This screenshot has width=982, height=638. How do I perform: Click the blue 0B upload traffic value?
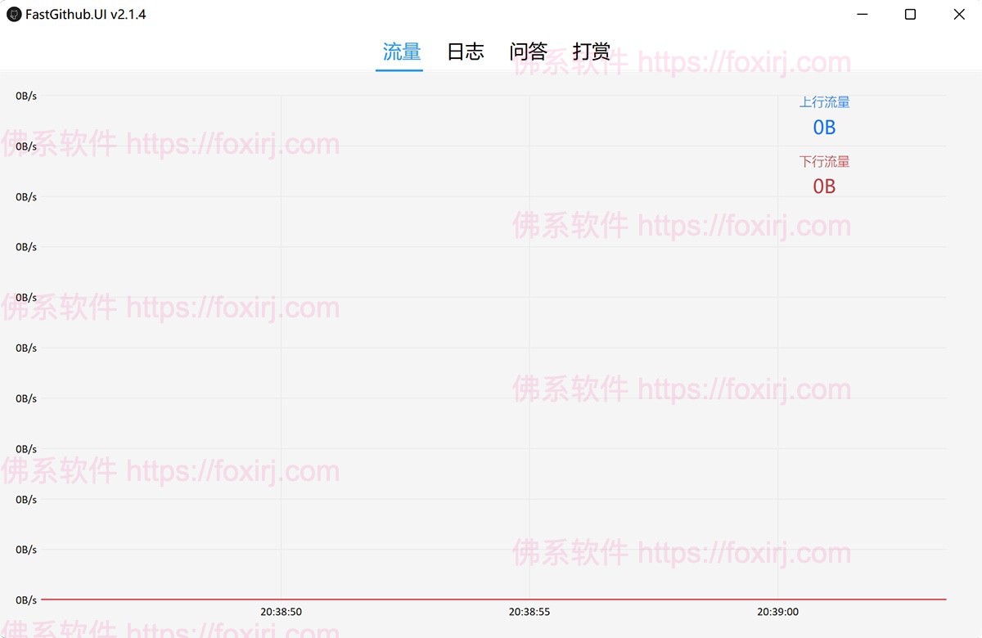(824, 127)
